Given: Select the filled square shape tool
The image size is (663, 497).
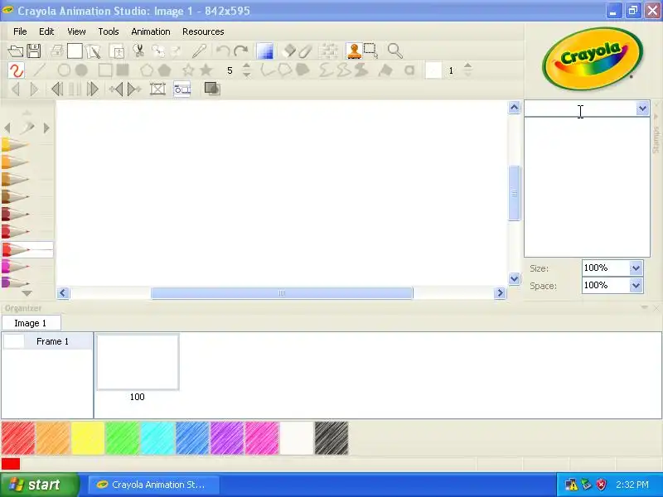Looking at the screenshot, I should 123,70.
